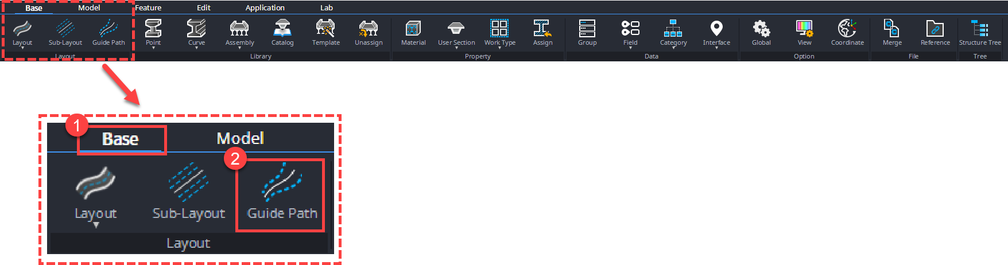Expand the Curve dropdown
The width and height of the screenshot is (1008, 265).
(196, 48)
